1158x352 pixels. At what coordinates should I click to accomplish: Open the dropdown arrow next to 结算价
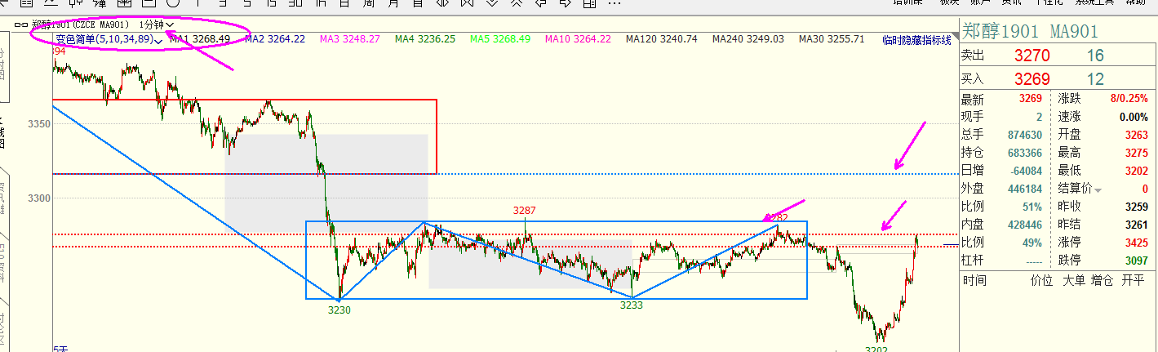1098,190
